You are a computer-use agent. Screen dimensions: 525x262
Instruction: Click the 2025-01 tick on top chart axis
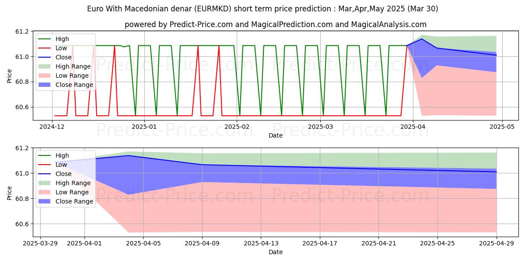click(x=144, y=127)
